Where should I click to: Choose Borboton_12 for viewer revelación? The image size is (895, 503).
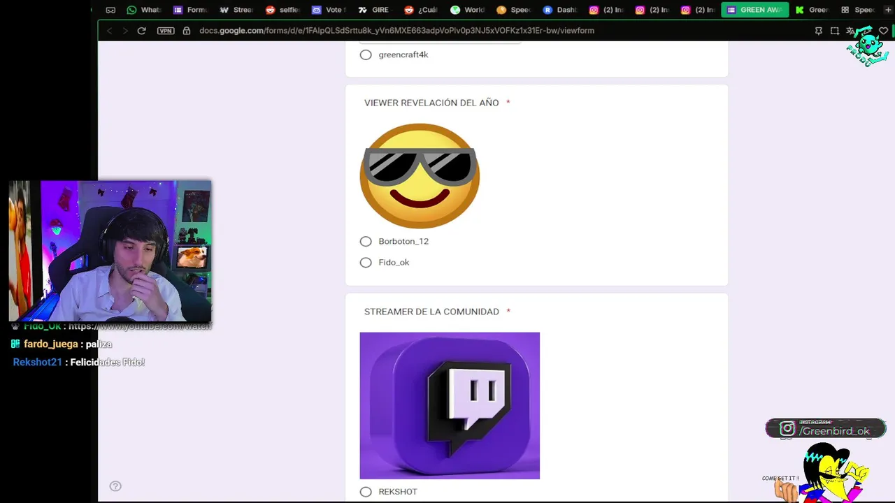366,241
